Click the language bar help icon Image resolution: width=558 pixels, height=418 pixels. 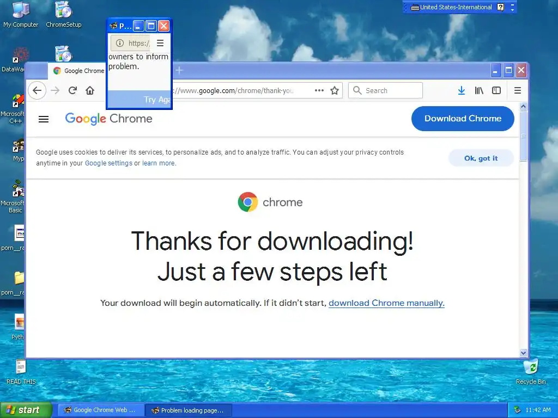click(x=501, y=7)
